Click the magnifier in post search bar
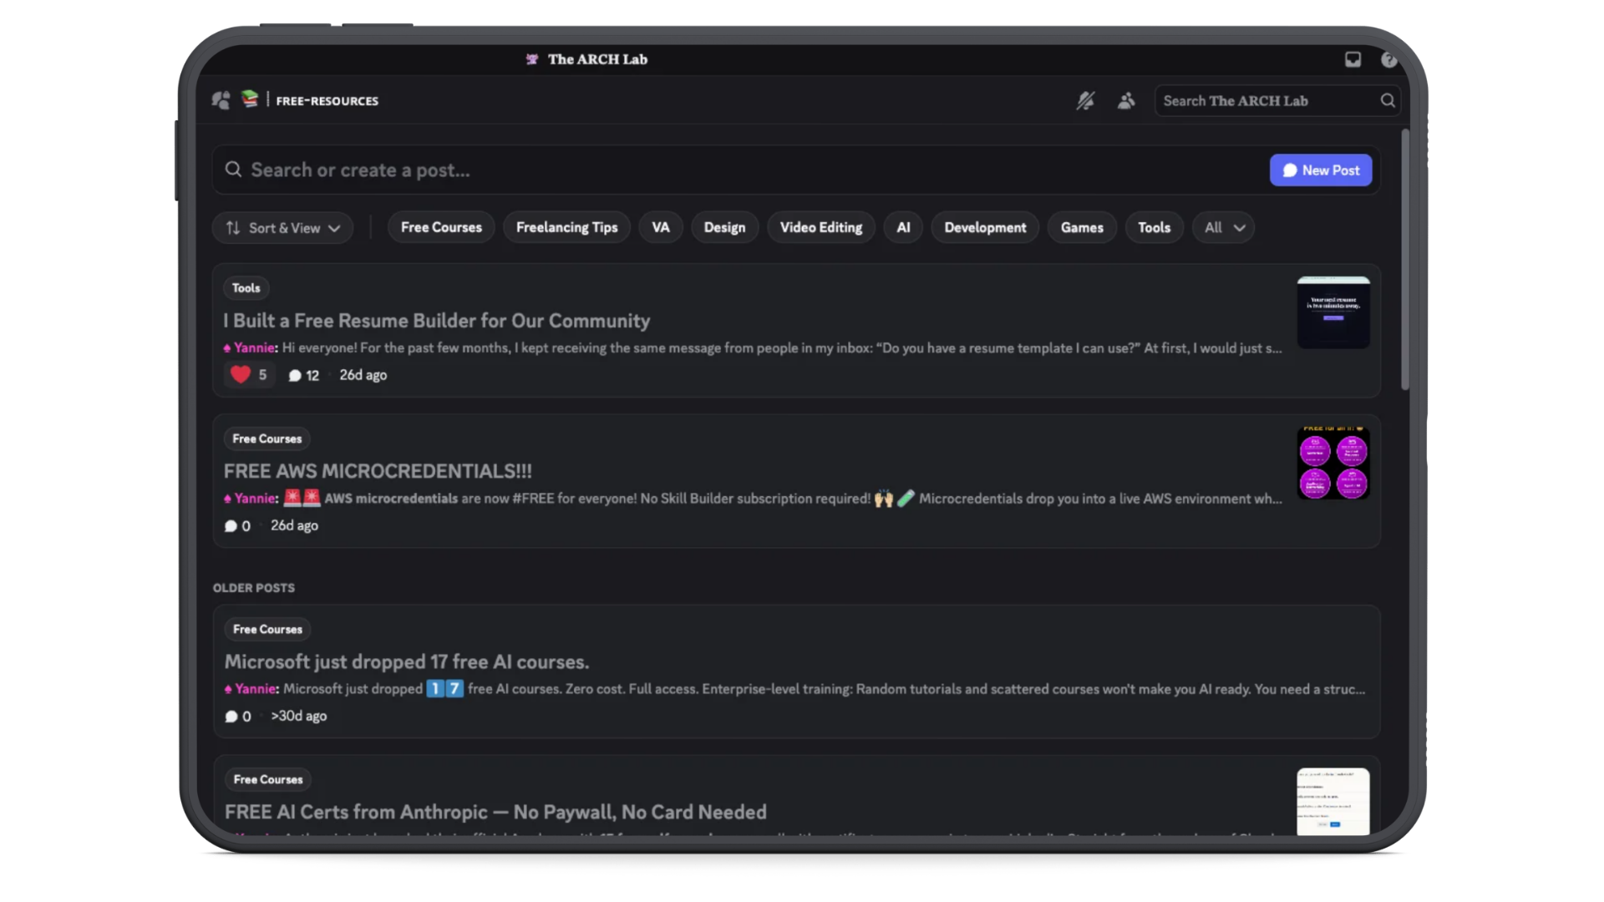The image size is (1604, 902). click(x=234, y=170)
